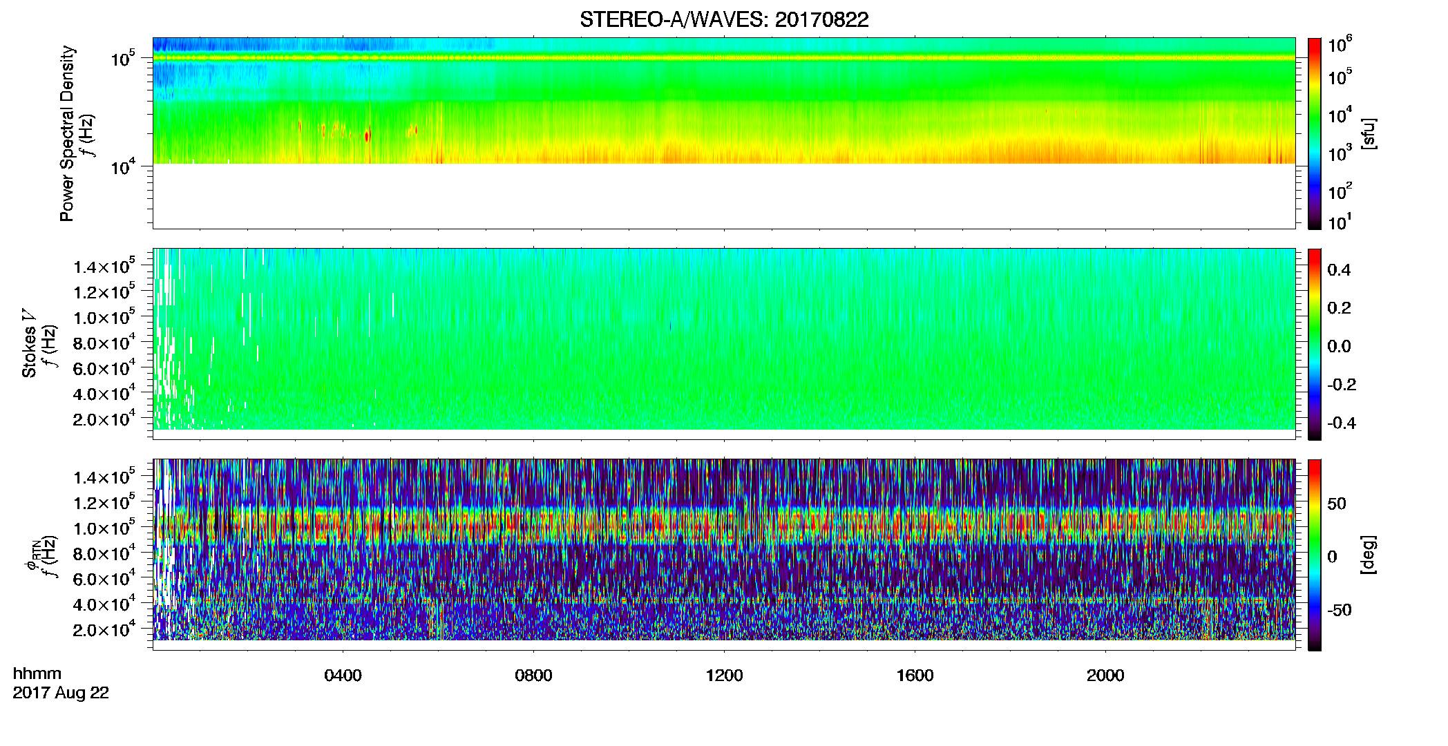Click the [deg] units label beside bottom colorbar
Screen dimensions: 1448x746
(x=1369, y=554)
